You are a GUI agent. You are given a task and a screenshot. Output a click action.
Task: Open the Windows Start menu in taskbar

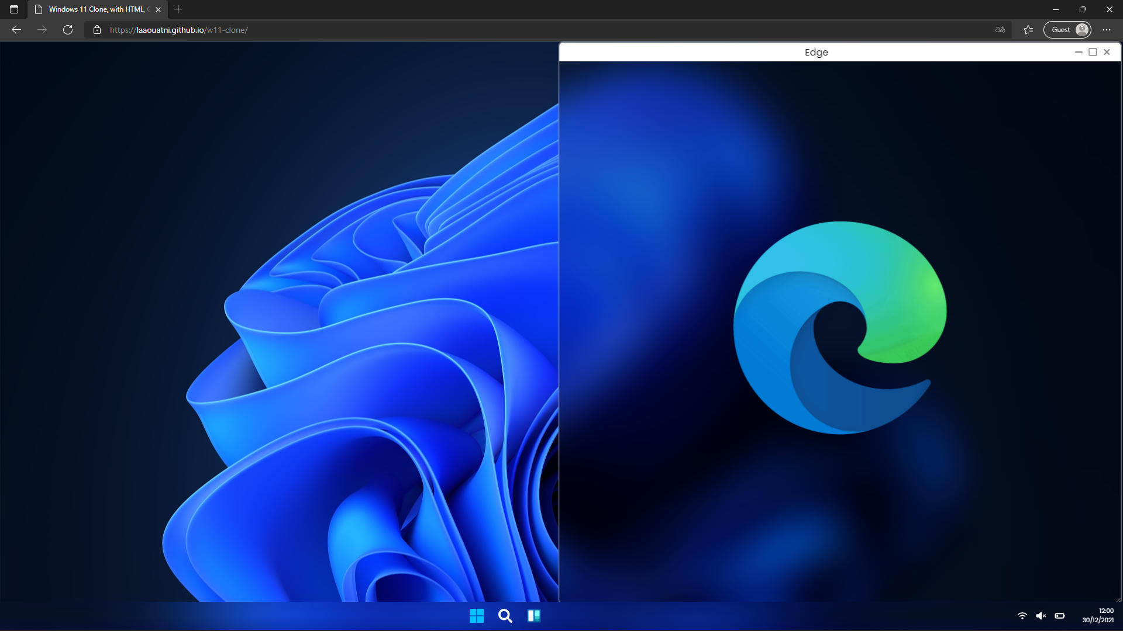point(477,616)
